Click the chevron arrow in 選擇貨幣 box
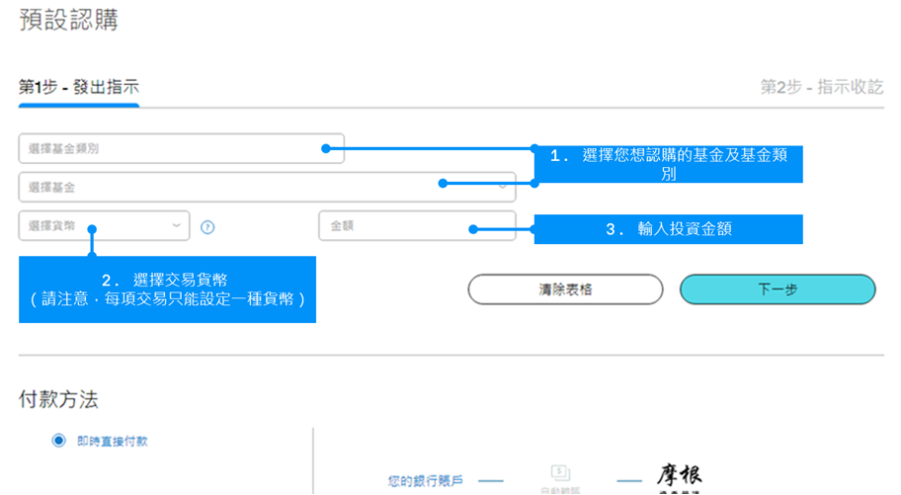This screenshot has width=901, height=495. pos(177,226)
